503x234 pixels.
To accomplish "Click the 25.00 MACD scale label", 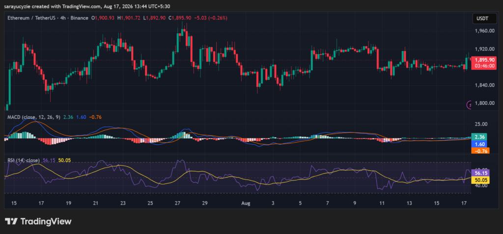I will point(480,124).
